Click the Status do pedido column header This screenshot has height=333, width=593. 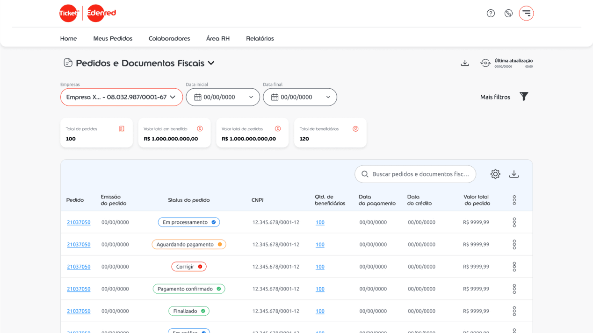click(x=189, y=200)
